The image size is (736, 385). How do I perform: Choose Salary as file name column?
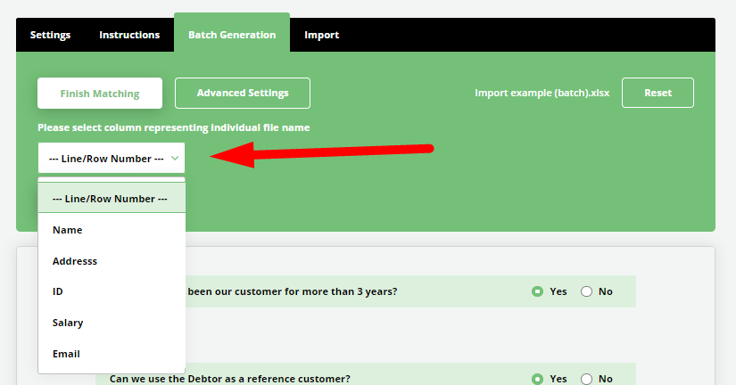pos(68,323)
